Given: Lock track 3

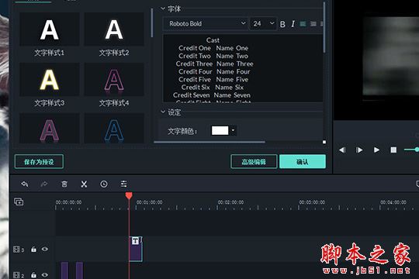Looking at the screenshot, I should tap(33, 250).
